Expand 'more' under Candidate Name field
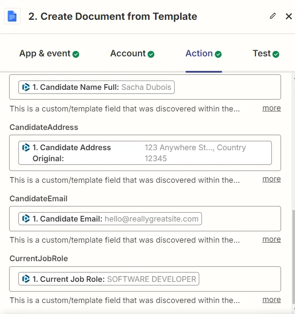Viewport: 295px width, 314px height. (x=271, y=108)
